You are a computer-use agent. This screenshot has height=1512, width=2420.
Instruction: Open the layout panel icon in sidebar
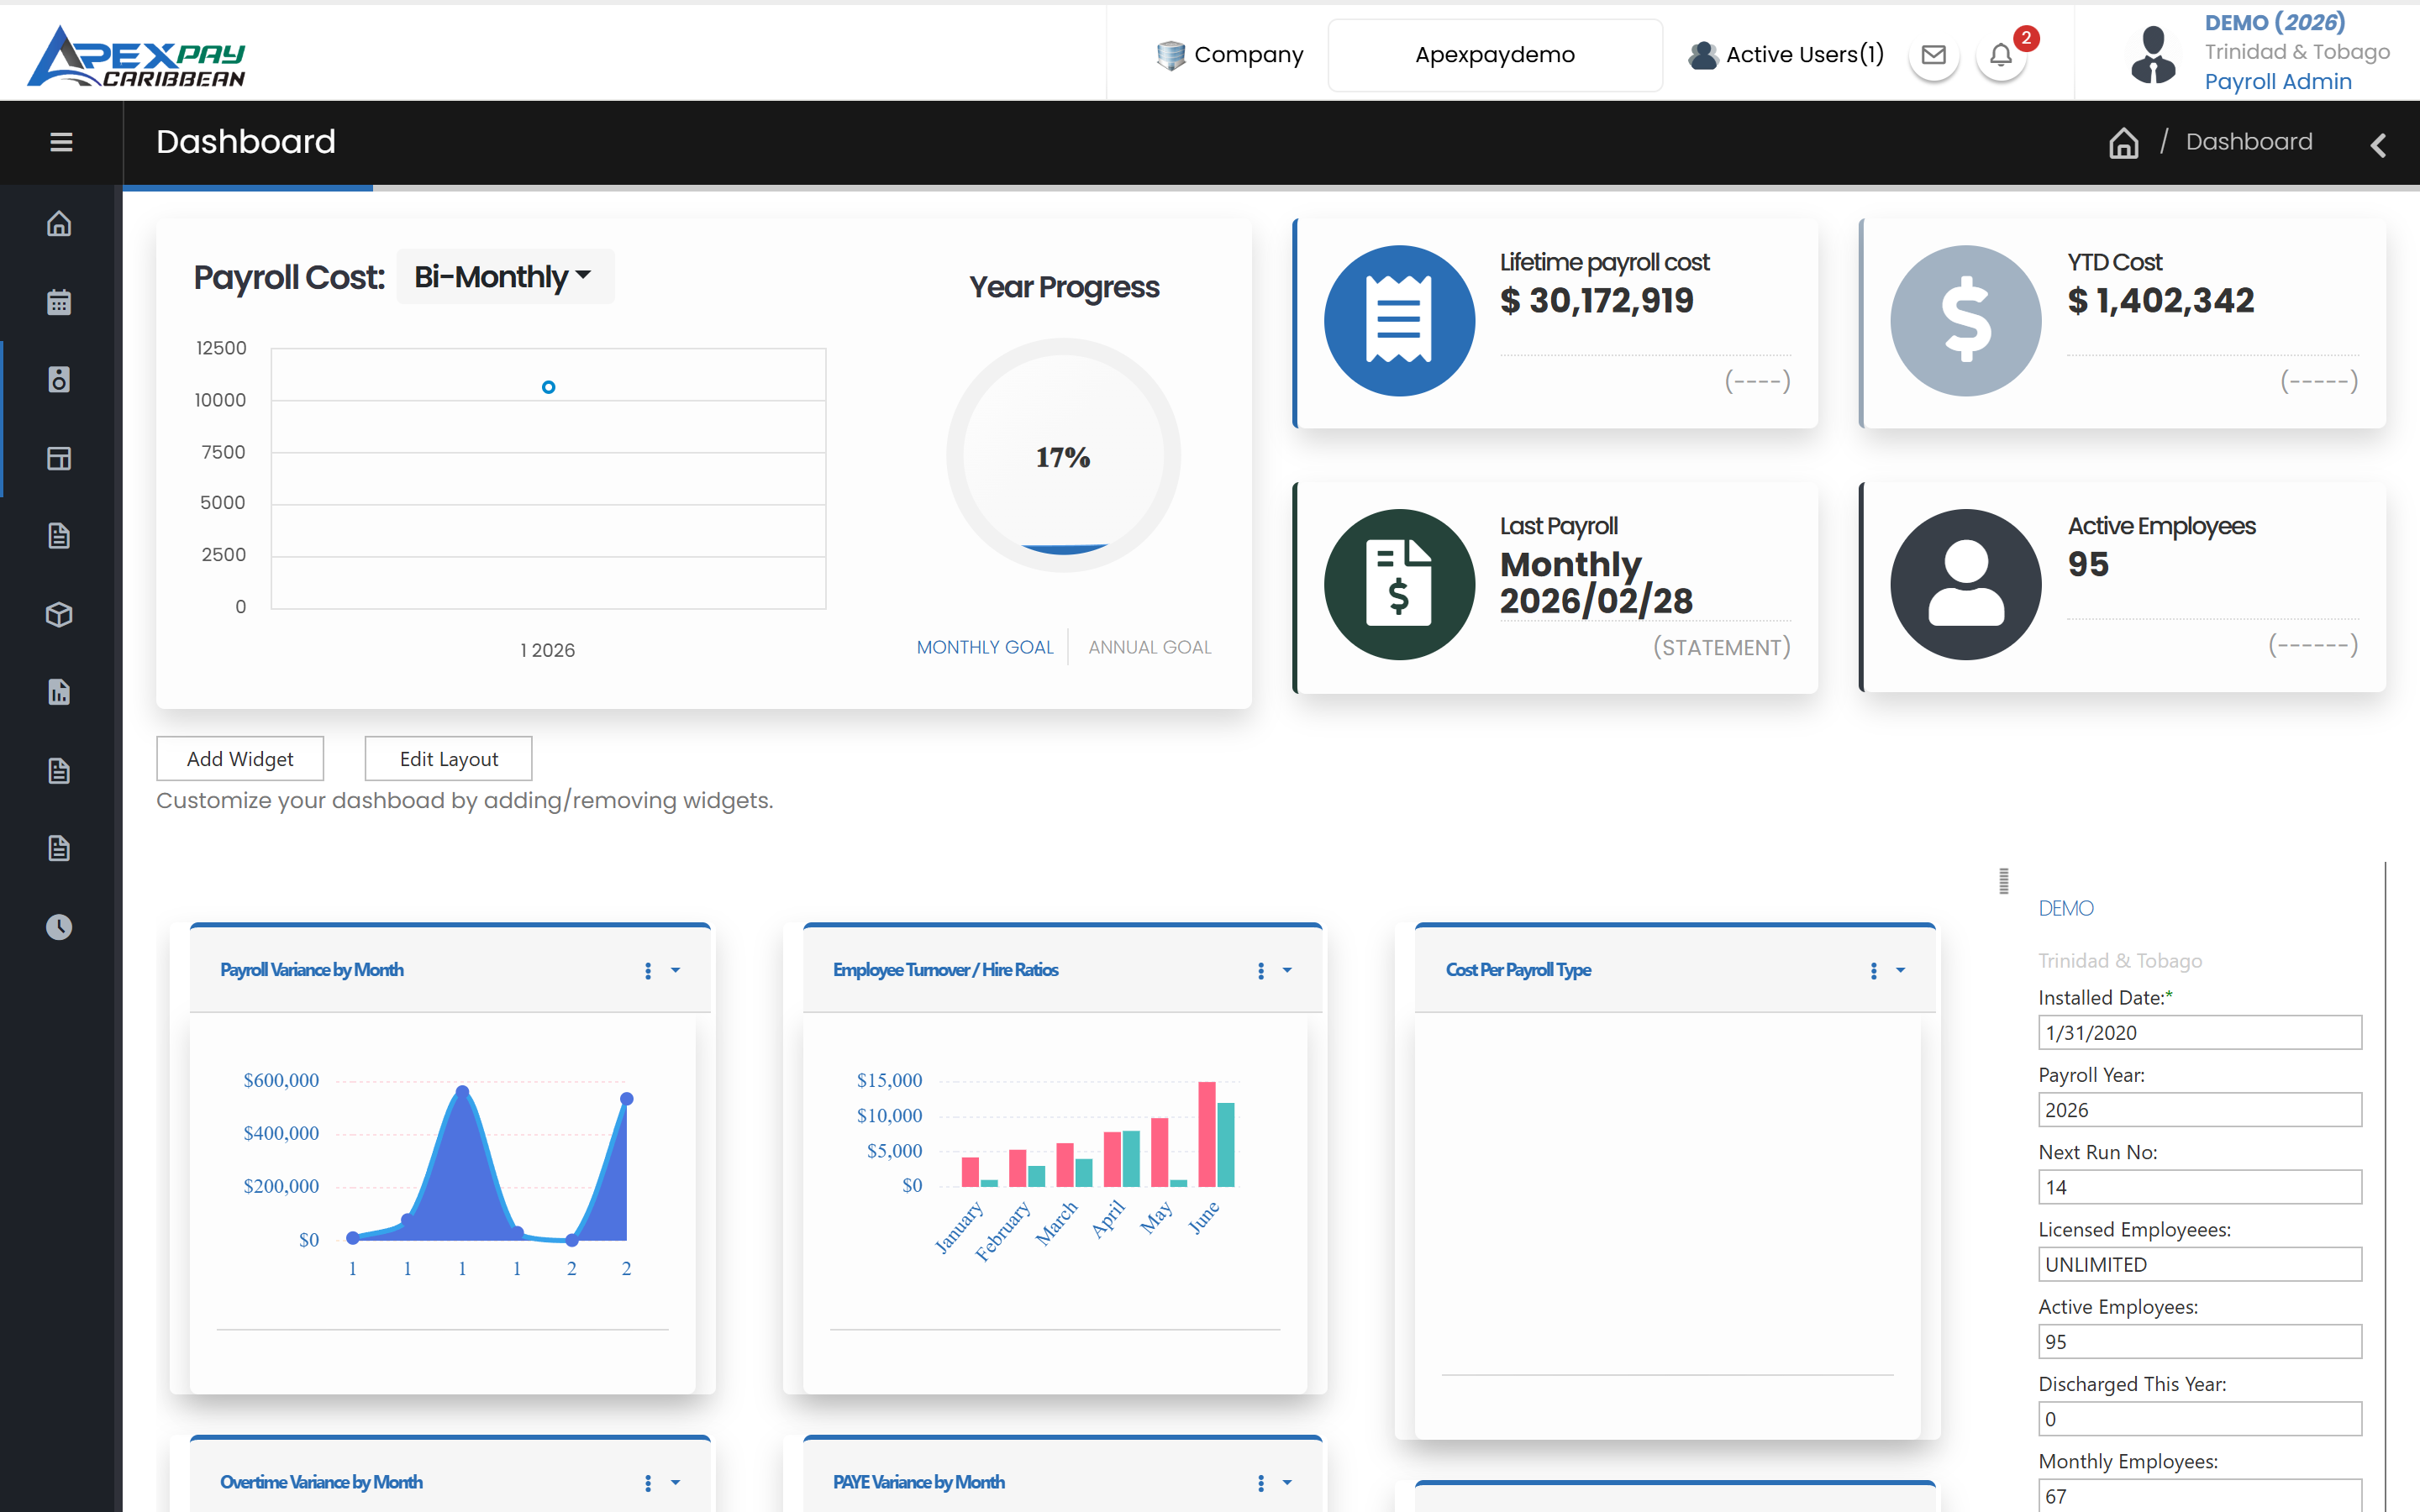click(x=59, y=458)
